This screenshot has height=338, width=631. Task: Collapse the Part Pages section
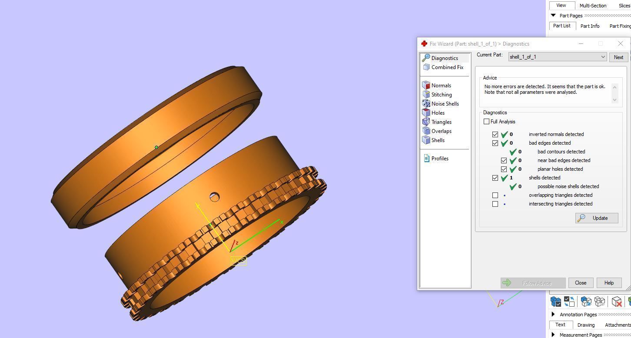(553, 16)
